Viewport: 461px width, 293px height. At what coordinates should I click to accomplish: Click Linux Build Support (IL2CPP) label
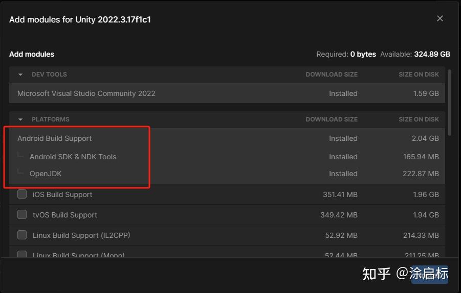tap(81, 235)
